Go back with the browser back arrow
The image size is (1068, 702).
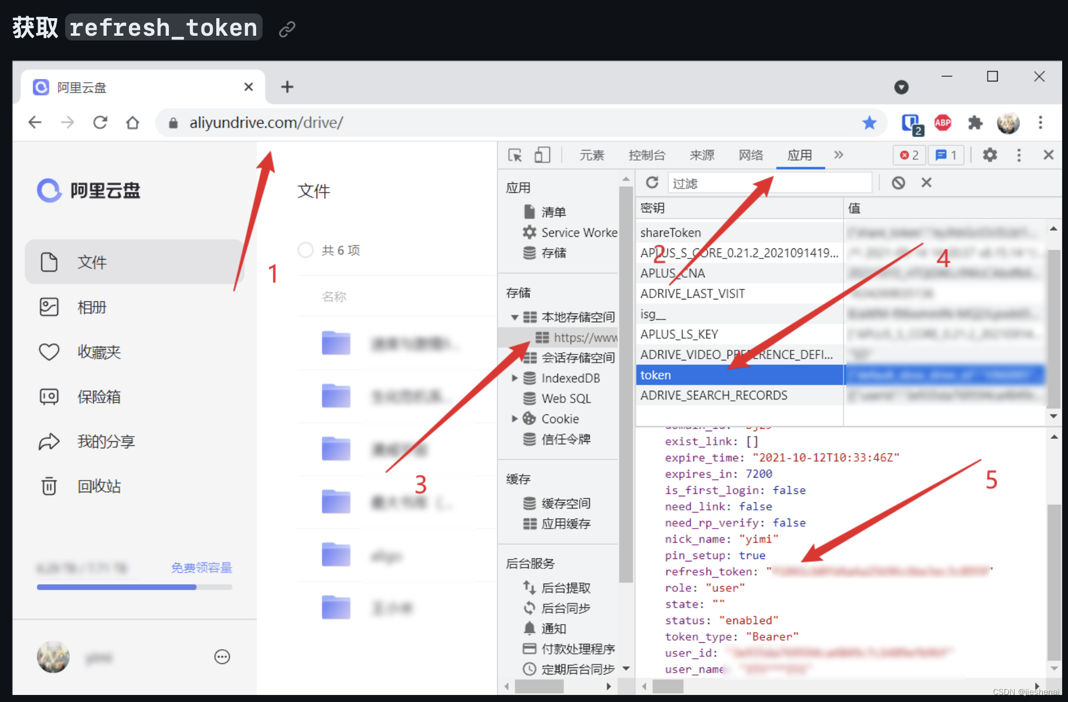pyautogui.click(x=35, y=122)
